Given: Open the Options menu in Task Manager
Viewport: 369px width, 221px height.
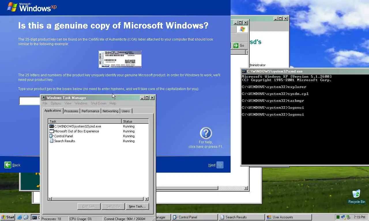Looking at the screenshot, I should (x=56, y=103).
